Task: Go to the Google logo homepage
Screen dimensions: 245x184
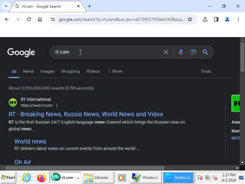Action: [x=21, y=52]
